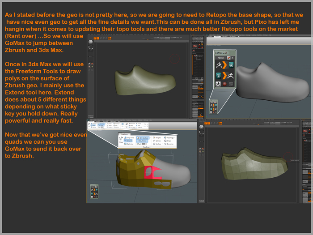Click orange Edit button in top-left ZBrush window
This screenshot has height=235, width=313.
tap(95, 38)
